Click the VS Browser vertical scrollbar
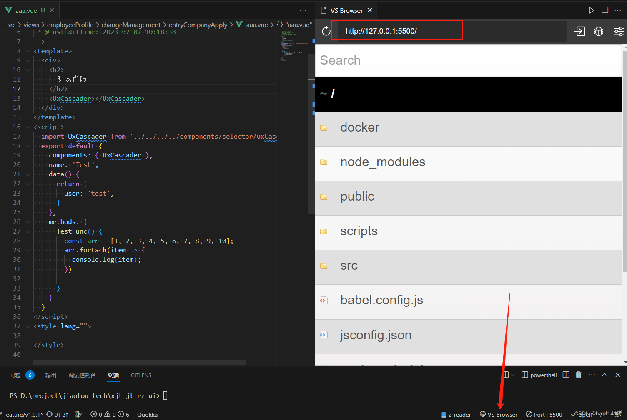This screenshot has height=420, width=627. coord(624,161)
